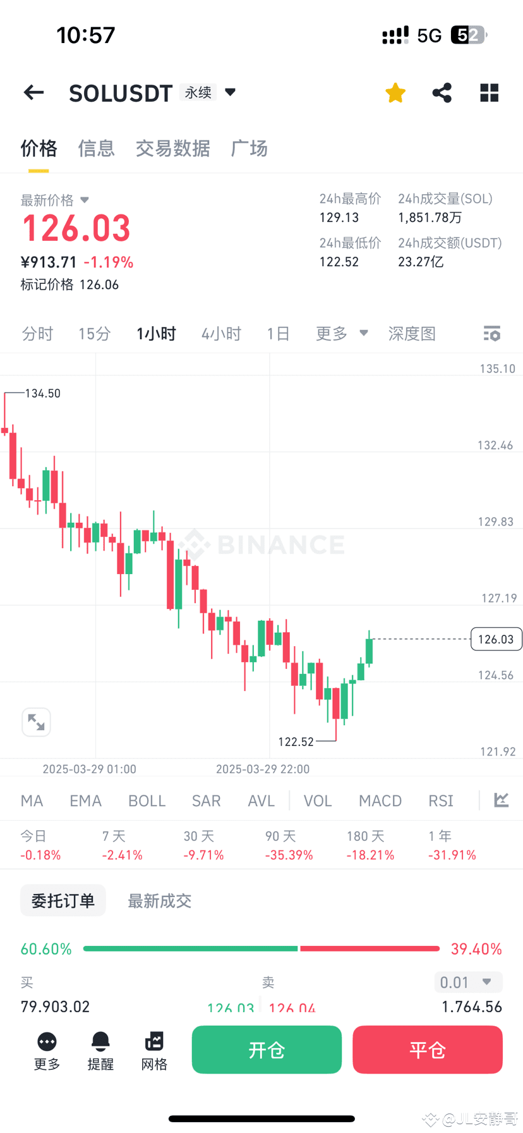Click the grid layout icon top right

pos(490,92)
